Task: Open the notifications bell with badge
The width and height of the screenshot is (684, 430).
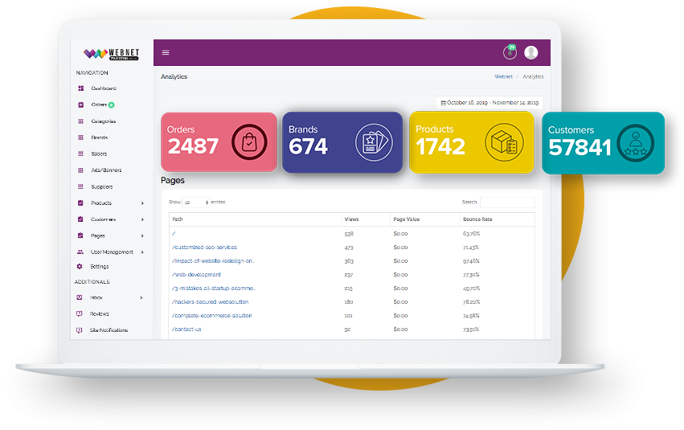Action: point(510,52)
